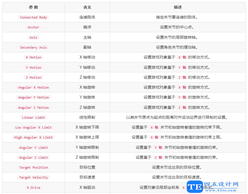Click the 参数 column header
Image resolution: width=248 pixels, height=194 pixels.
pos(33,7)
